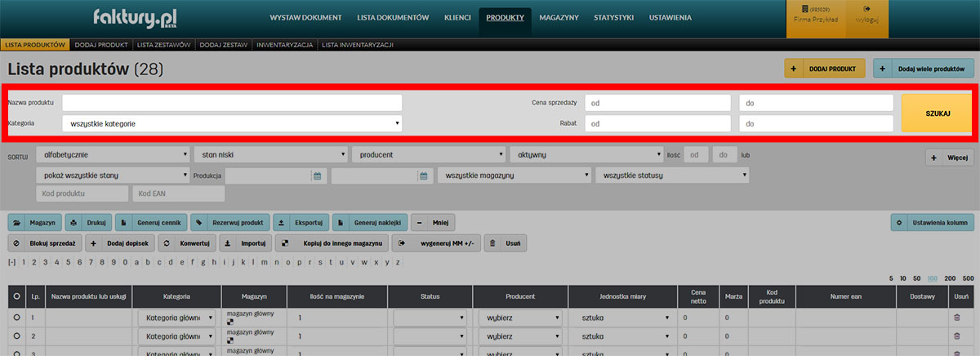Image resolution: width=980 pixels, height=356 pixels.
Task: Select the radio button for row 1
Action: click(x=16, y=317)
